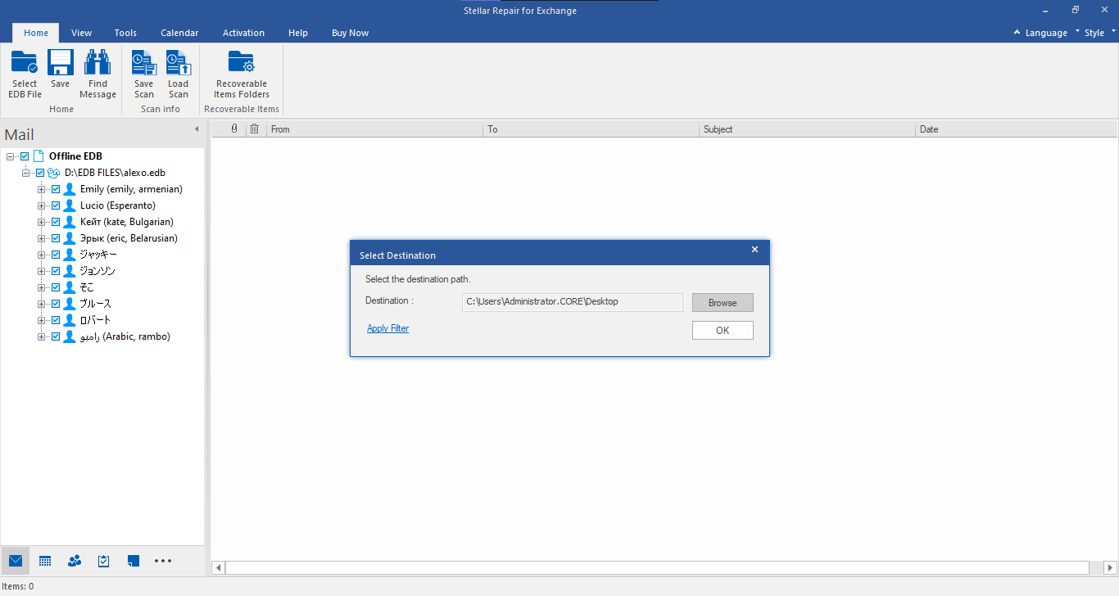
Task: Expand Эрык (eric, Belarusian) node
Action: coord(41,238)
